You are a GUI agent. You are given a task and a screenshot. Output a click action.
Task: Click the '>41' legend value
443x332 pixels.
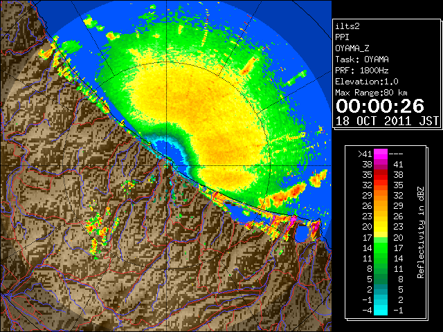point(365,154)
